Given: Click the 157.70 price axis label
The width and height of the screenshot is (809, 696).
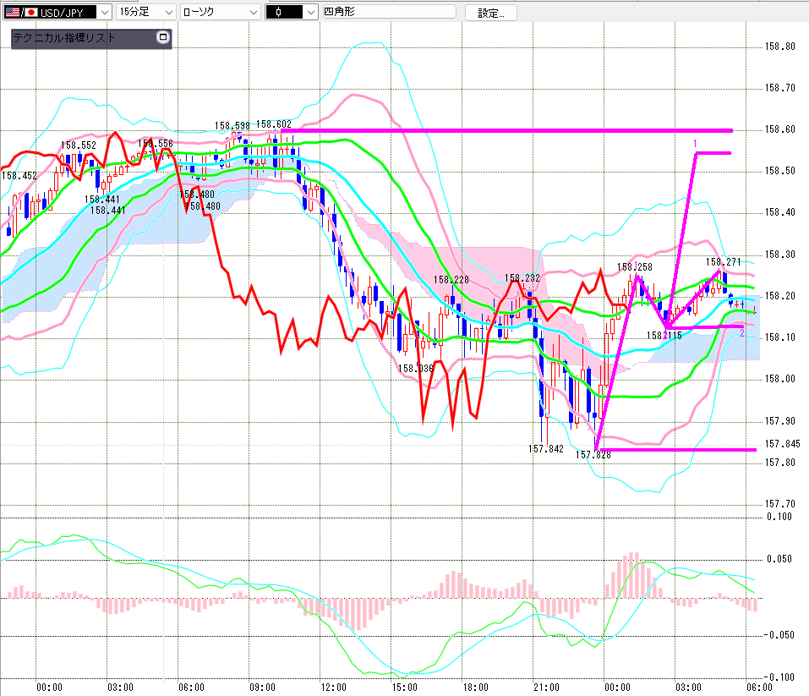Looking at the screenshot, I should pyautogui.click(x=780, y=503).
